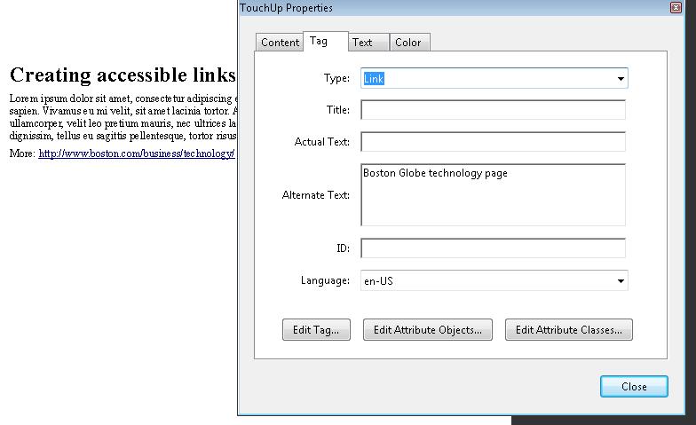The width and height of the screenshot is (696, 425).
Task: Select the Tag tab
Action: [x=319, y=42]
